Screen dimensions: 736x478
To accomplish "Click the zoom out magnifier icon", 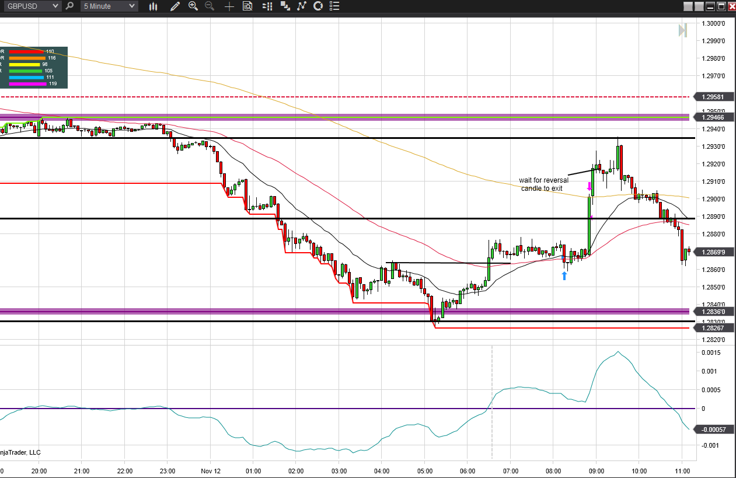I will click(x=209, y=6).
